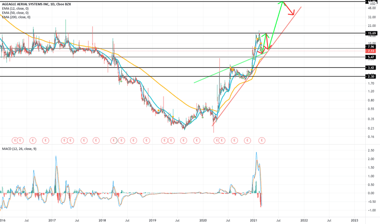
Task: Click the 15.69 horizontal line price label
Action: coord(371,33)
